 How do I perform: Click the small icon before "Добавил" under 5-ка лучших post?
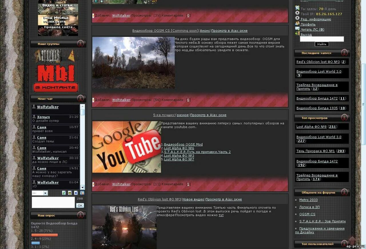click(x=93, y=184)
